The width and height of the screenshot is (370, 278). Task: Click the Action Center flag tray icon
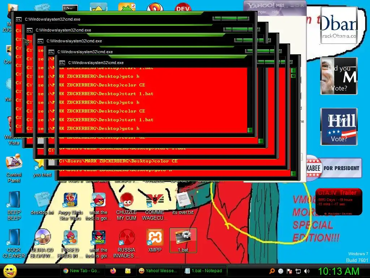click(289, 271)
